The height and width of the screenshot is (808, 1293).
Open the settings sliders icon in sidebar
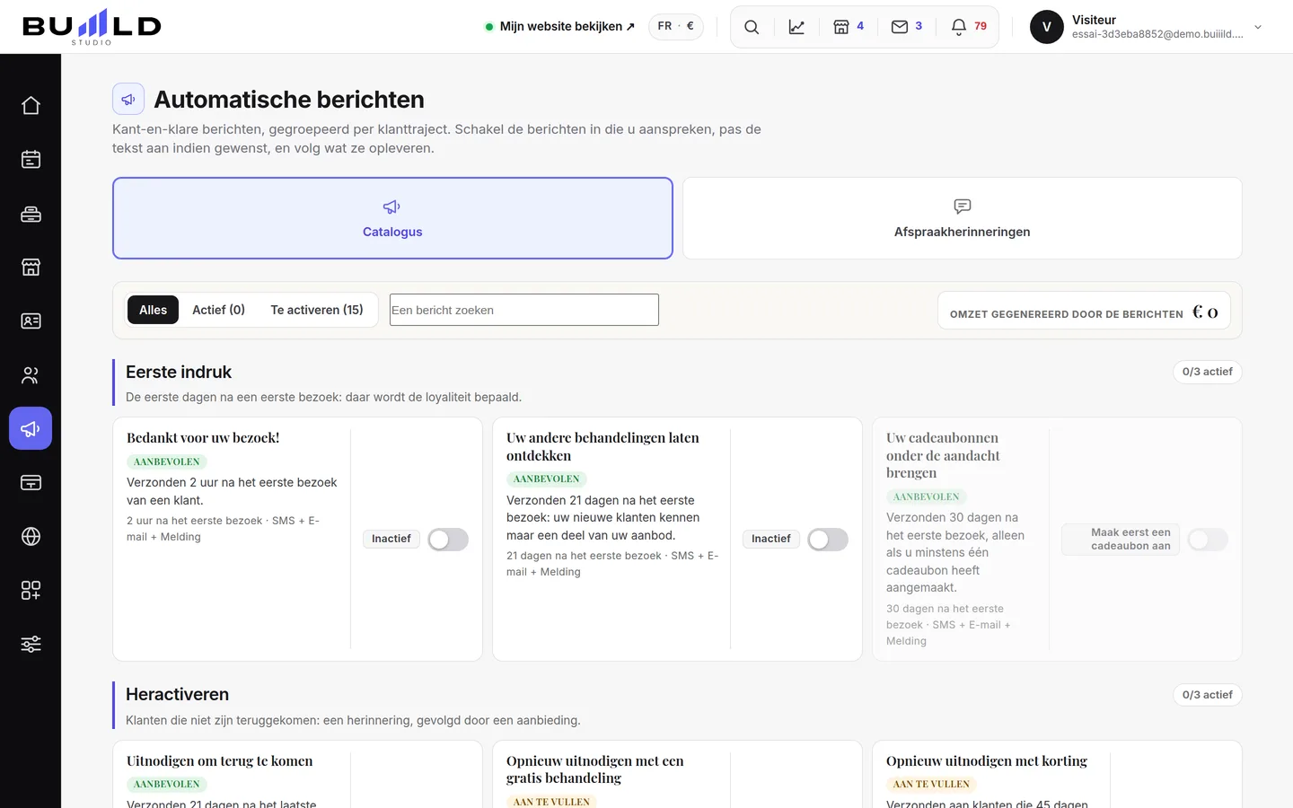[31, 644]
